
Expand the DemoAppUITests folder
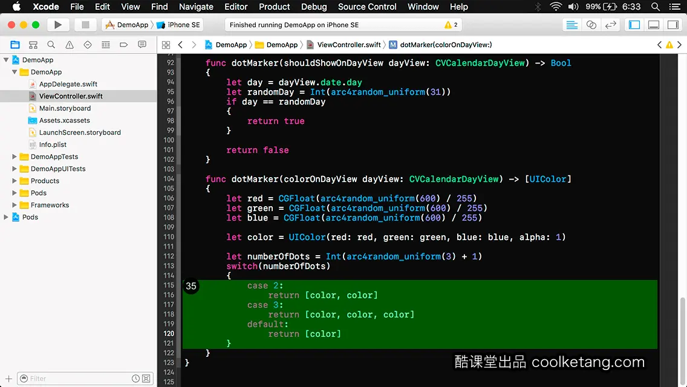(x=15, y=169)
